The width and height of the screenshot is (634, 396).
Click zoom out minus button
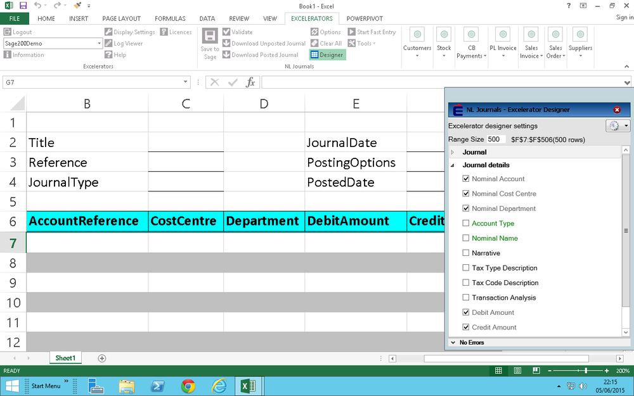550,371
